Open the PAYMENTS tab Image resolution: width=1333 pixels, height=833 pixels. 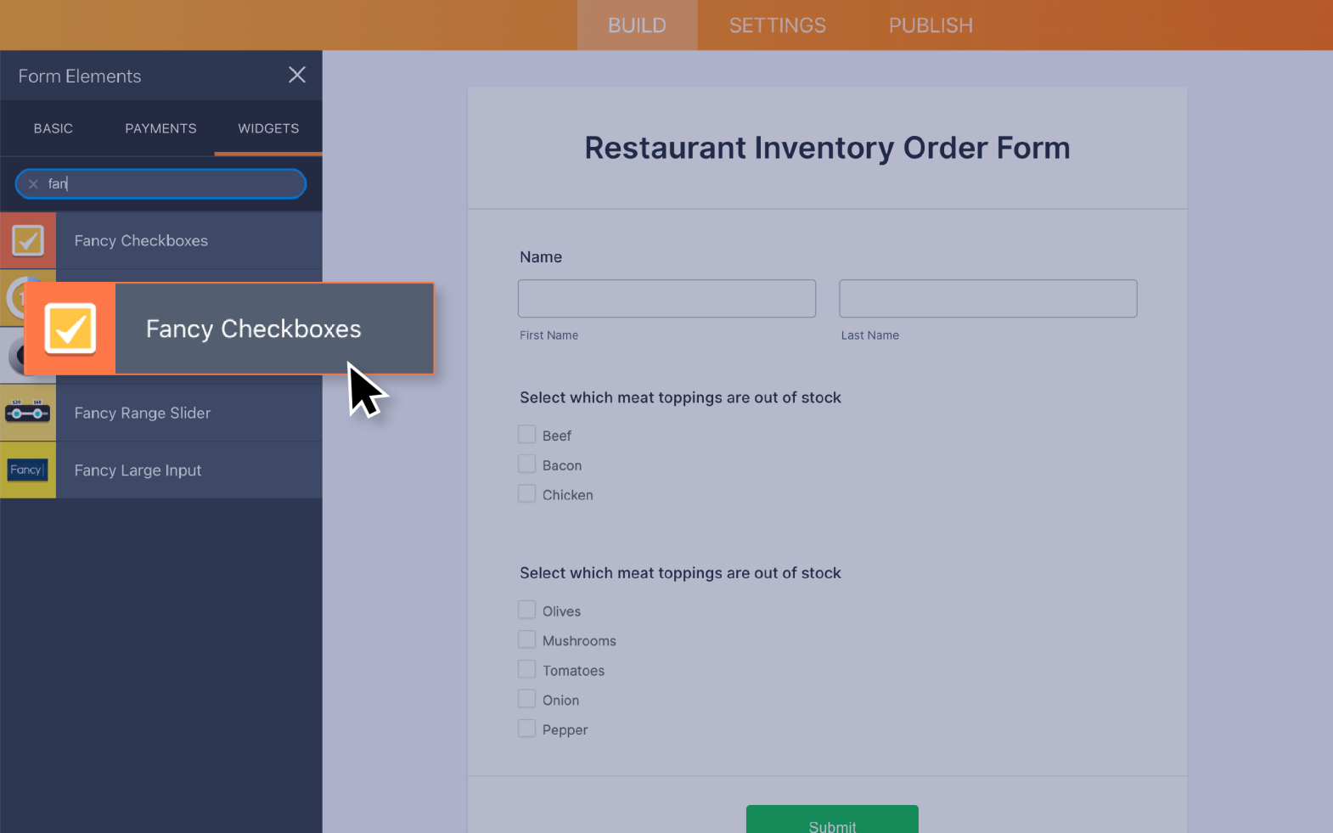click(x=160, y=128)
